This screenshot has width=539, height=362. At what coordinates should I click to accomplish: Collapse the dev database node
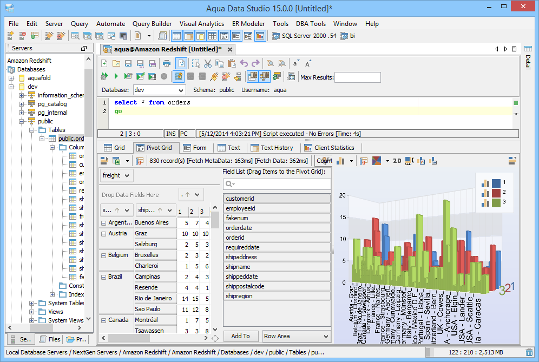[x=11, y=87]
